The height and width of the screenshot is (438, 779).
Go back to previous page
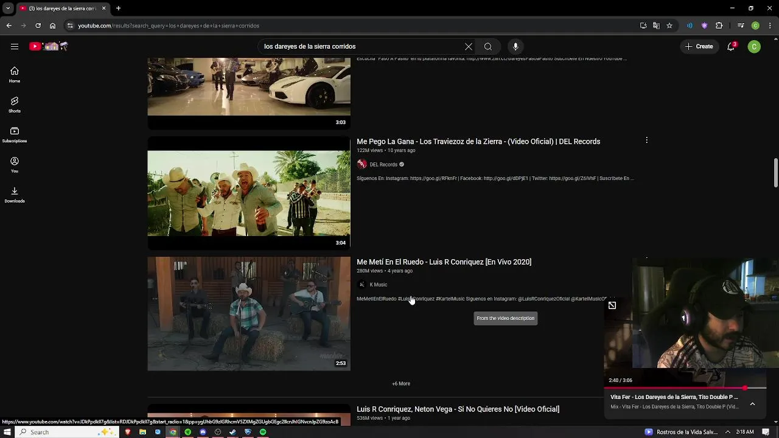coord(9,26)
